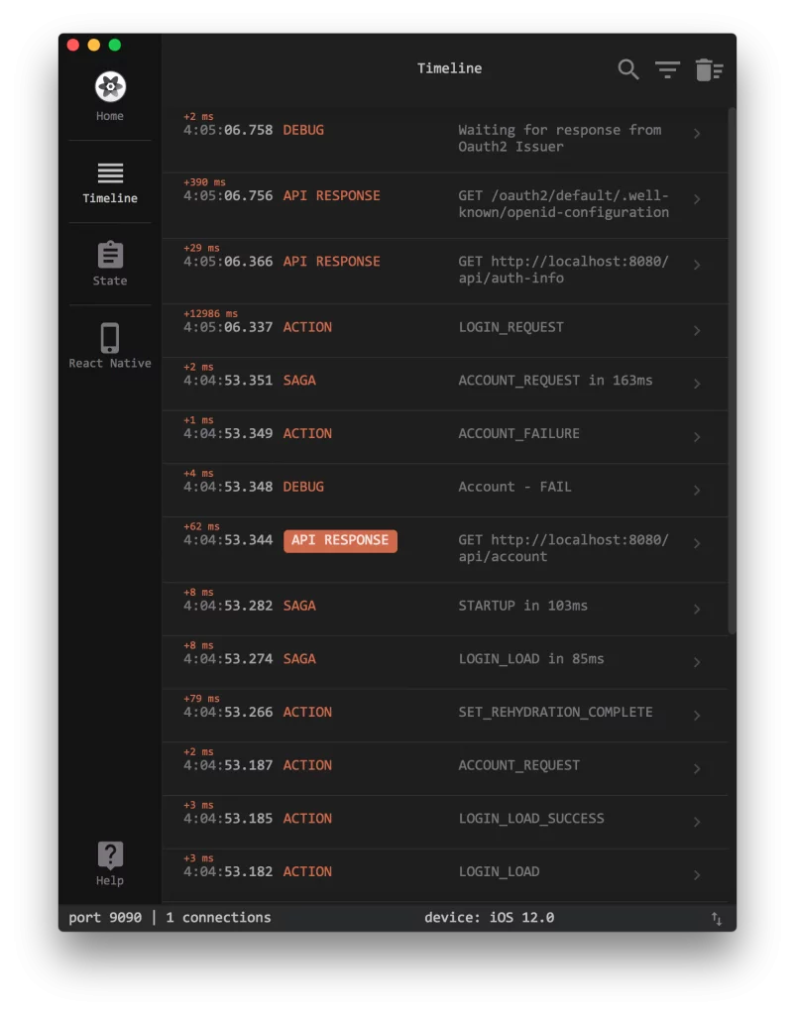This screenshot has width=795, height=1015.
Task: Select the LOGIN_LOAD_SUCCESS text
Action: tap(531, 819)
